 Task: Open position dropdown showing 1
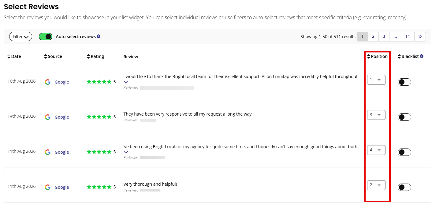(x=376, y=80)
